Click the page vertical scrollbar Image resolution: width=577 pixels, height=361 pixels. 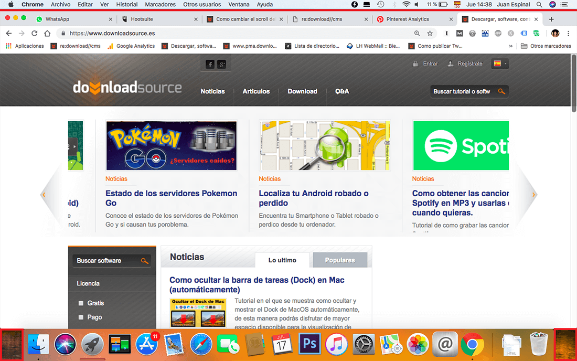click(574, 83)
